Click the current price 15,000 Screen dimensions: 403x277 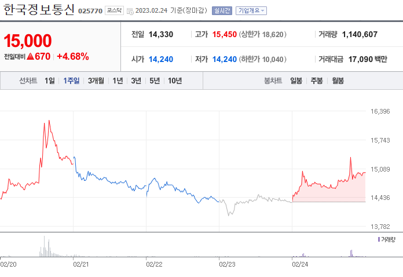[28, 41]
